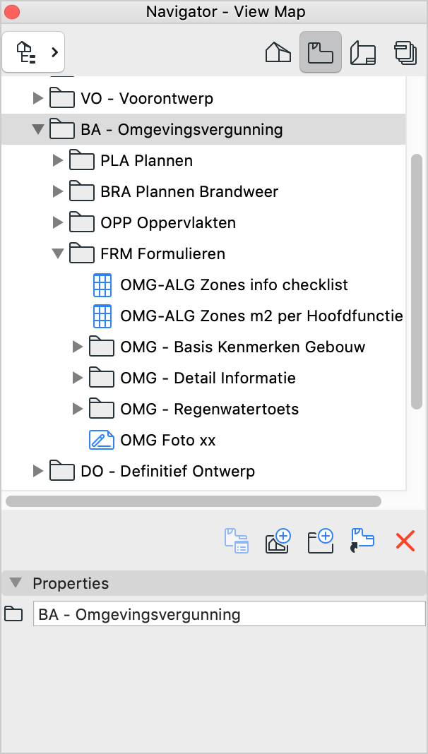Switch to the Layout Book icon
The image size is (428, 754).
coord(362,52)
